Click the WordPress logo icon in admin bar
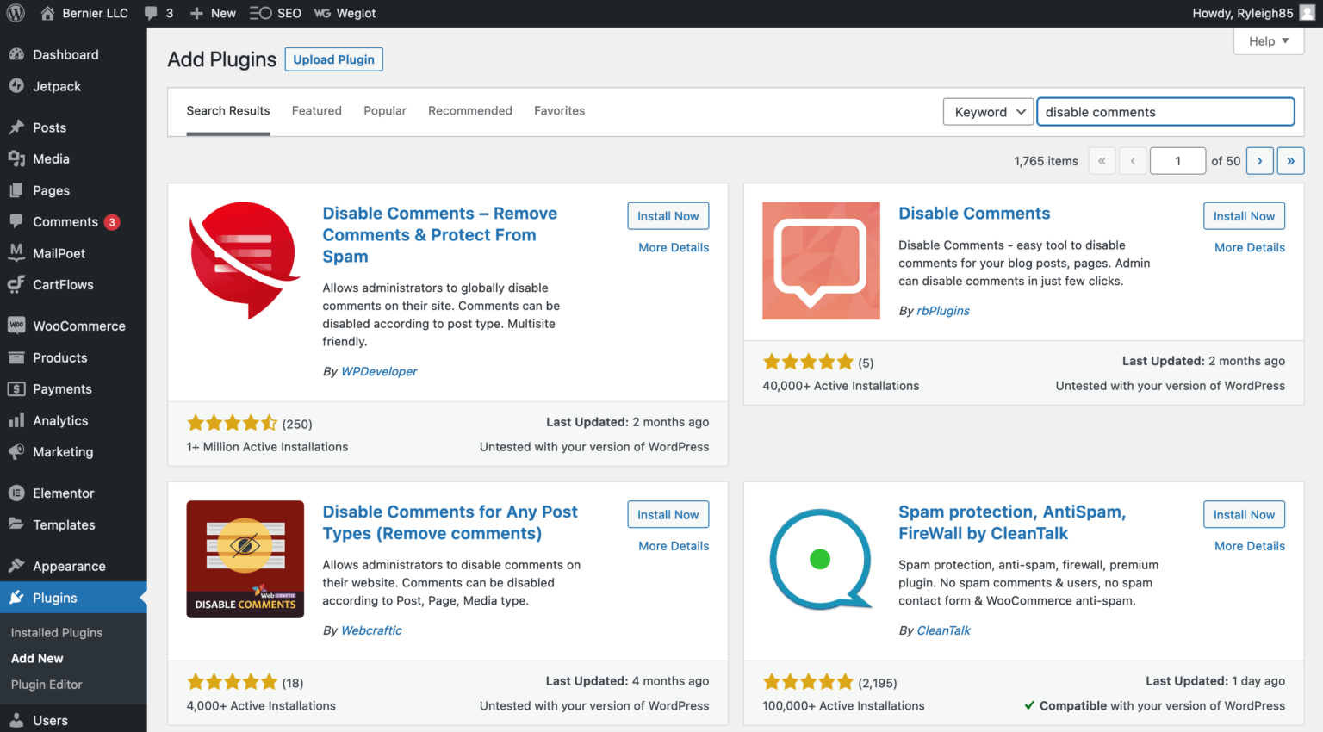This screenshot has height=732, width=1323. coord(16,13)
